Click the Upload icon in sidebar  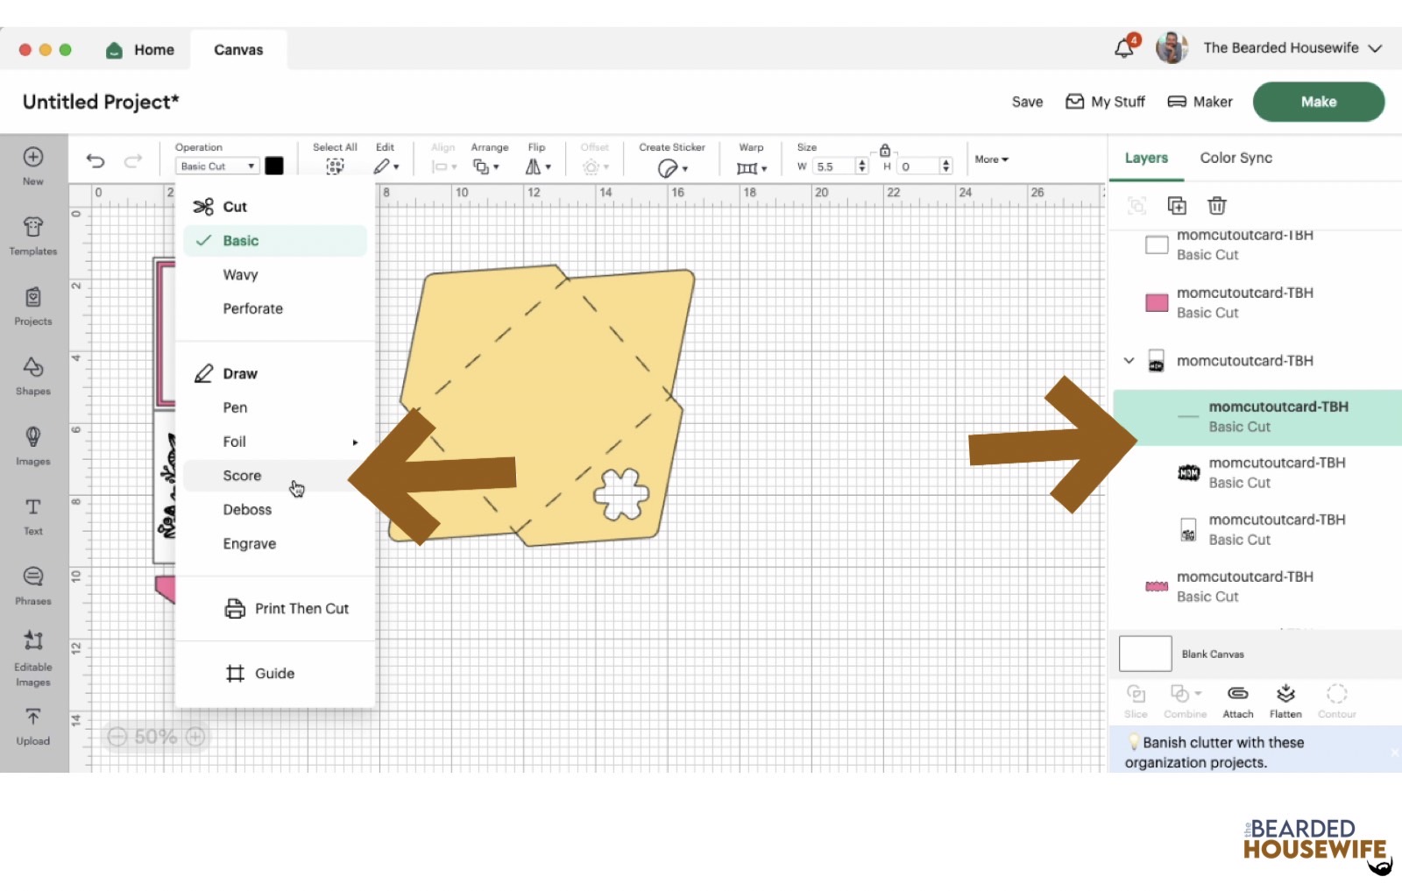coord(33,726)
